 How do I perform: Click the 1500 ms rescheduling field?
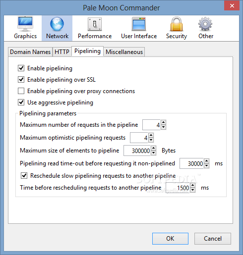click(178, 188)
